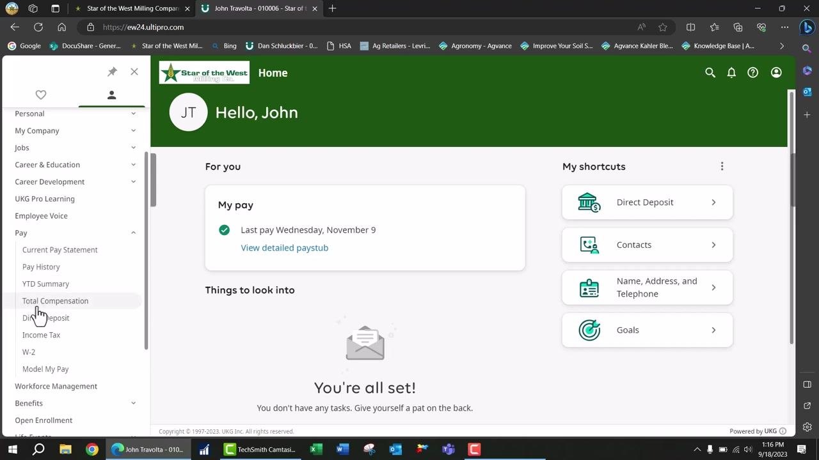The height and width of the screenshot is (460, 819).
Task: Open Pay History
Action: [41, 267]
